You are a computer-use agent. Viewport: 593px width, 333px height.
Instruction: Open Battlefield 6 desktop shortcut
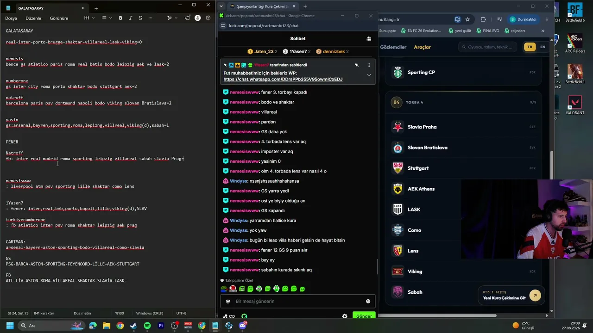pos(575,12)
